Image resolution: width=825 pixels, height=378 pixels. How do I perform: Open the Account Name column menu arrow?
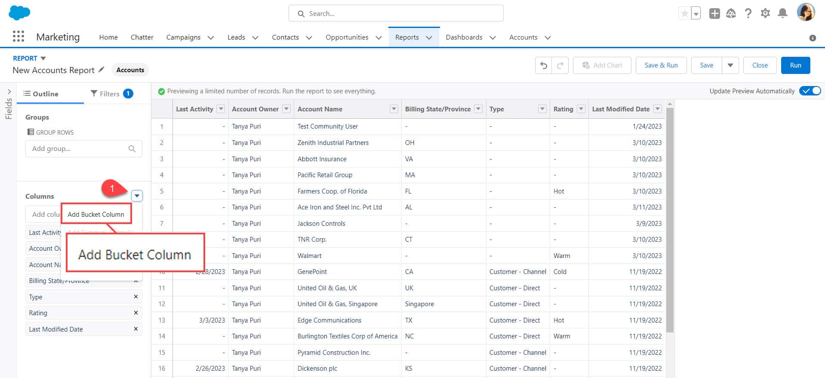coord(394,109)
